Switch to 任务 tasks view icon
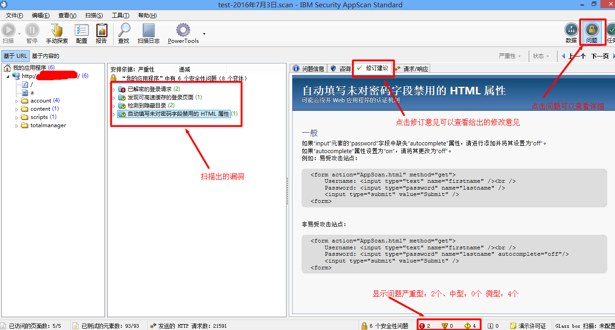Screen dimensions: 615x330 pos(611,30)
